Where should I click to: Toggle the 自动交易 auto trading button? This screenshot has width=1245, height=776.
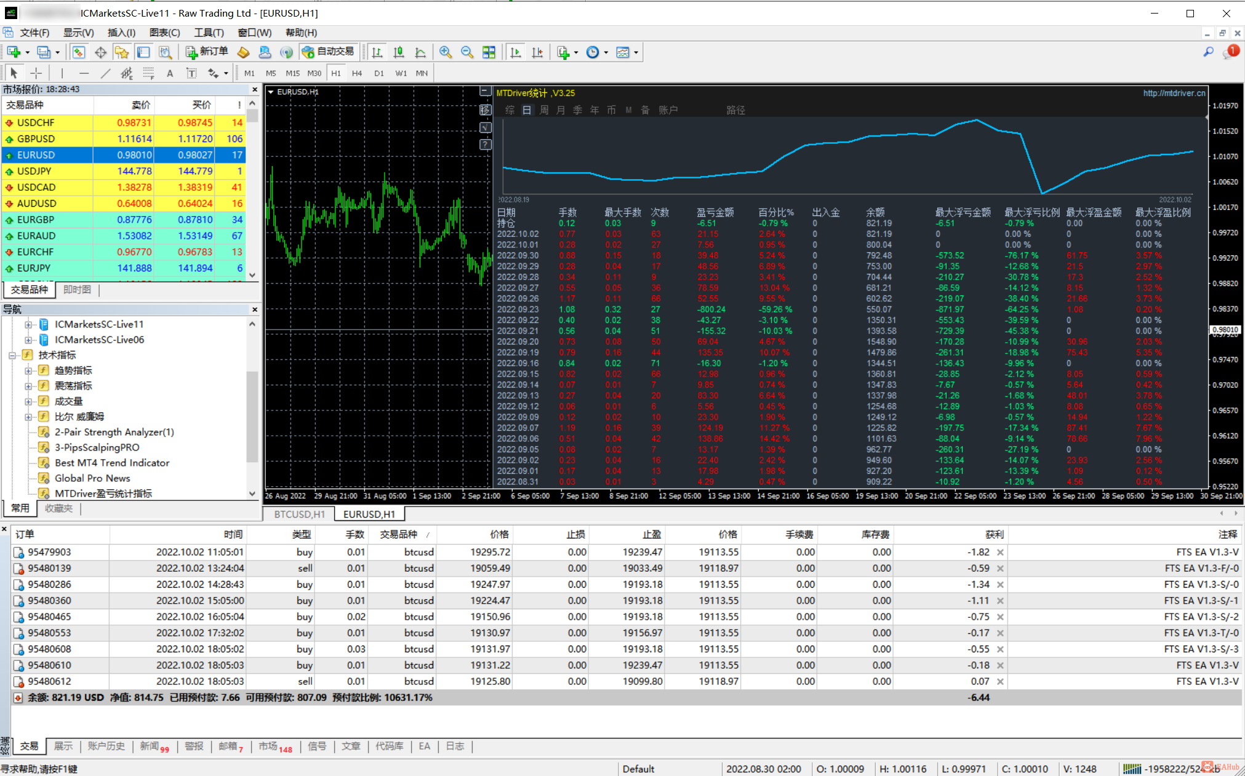pyautogui.click(x=329, y=52)
